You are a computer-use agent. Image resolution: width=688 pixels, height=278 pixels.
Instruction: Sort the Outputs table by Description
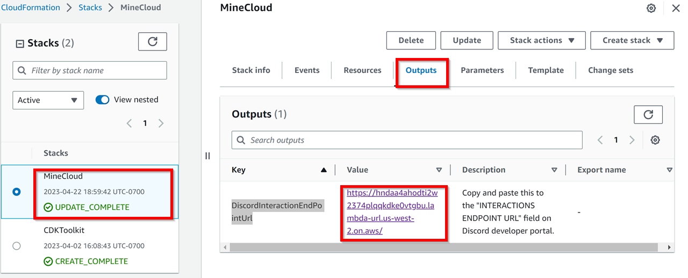pyautogui.click(x=554, y=170)
